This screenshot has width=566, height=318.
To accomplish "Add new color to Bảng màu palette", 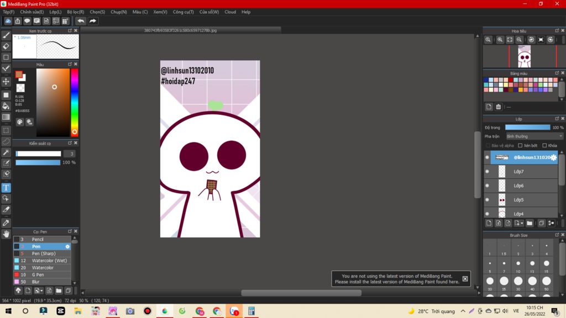I will click(489, 107).
